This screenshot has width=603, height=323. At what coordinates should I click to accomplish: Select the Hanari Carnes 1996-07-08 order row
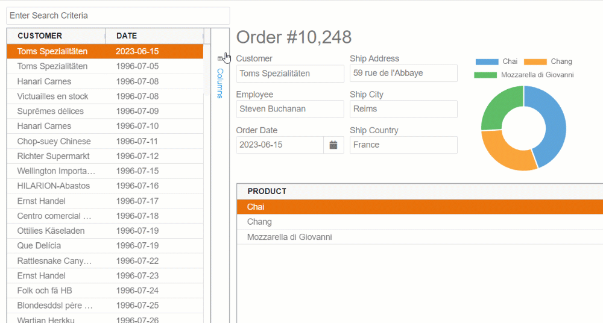click(x=105, y=81)
